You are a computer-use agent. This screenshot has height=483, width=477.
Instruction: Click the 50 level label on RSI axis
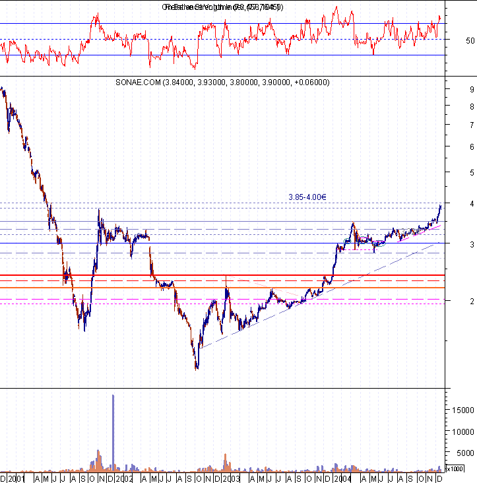point(452,40)
